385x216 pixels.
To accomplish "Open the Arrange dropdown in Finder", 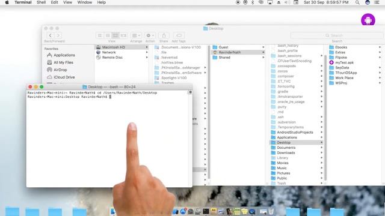I will pos(136,35).
